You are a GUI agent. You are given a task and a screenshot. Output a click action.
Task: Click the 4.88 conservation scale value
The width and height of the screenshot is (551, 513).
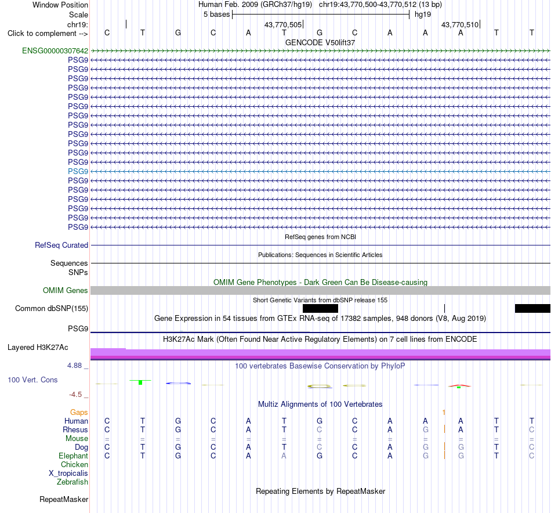tap(74, 366)
